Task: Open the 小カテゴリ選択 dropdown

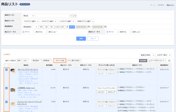Action: click(67, 21)
